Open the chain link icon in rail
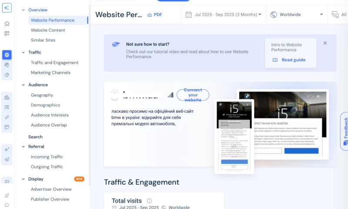This screenshot has height=209, width=348. click(7, 117)
